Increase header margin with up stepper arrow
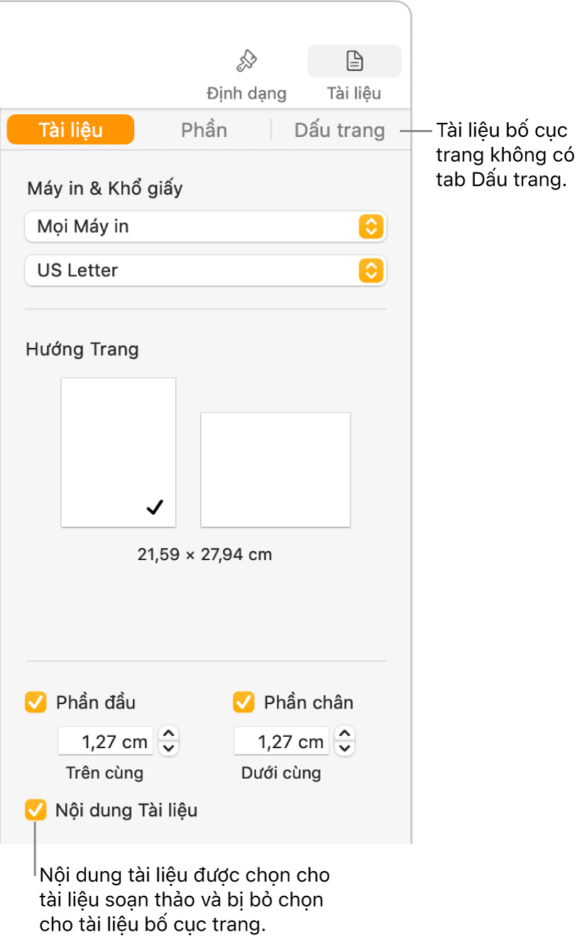The height and width of the screenshot is (942, 582). 168,735
